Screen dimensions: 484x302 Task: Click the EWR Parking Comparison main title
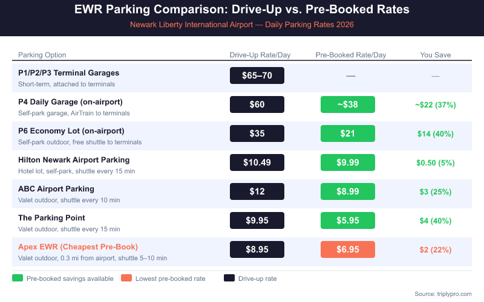(241, 10)
